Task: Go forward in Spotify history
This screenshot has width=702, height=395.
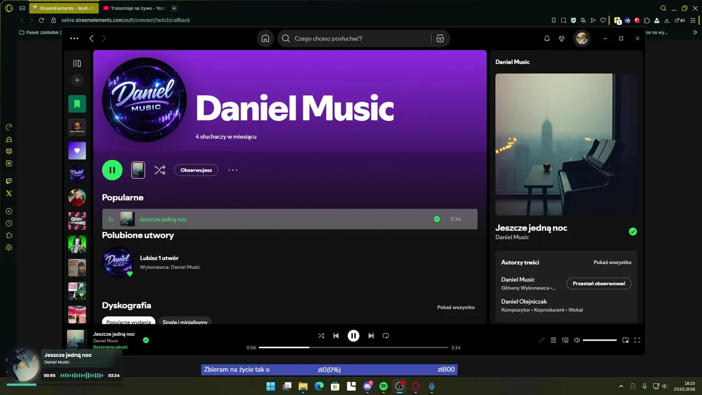Action: coord(104,38)
